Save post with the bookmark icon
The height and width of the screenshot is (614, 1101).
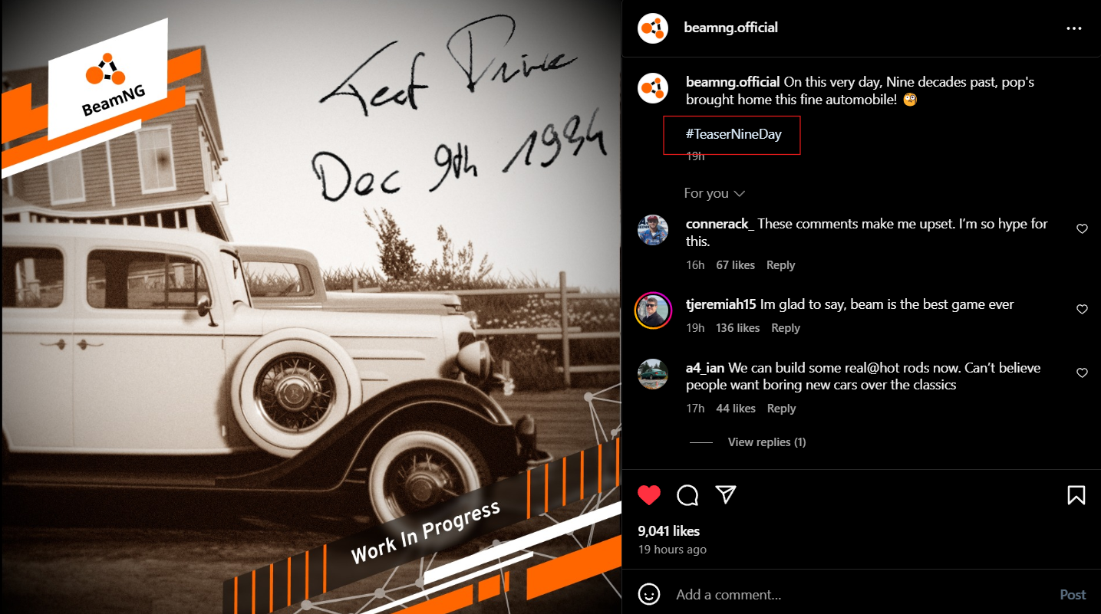1076,495
